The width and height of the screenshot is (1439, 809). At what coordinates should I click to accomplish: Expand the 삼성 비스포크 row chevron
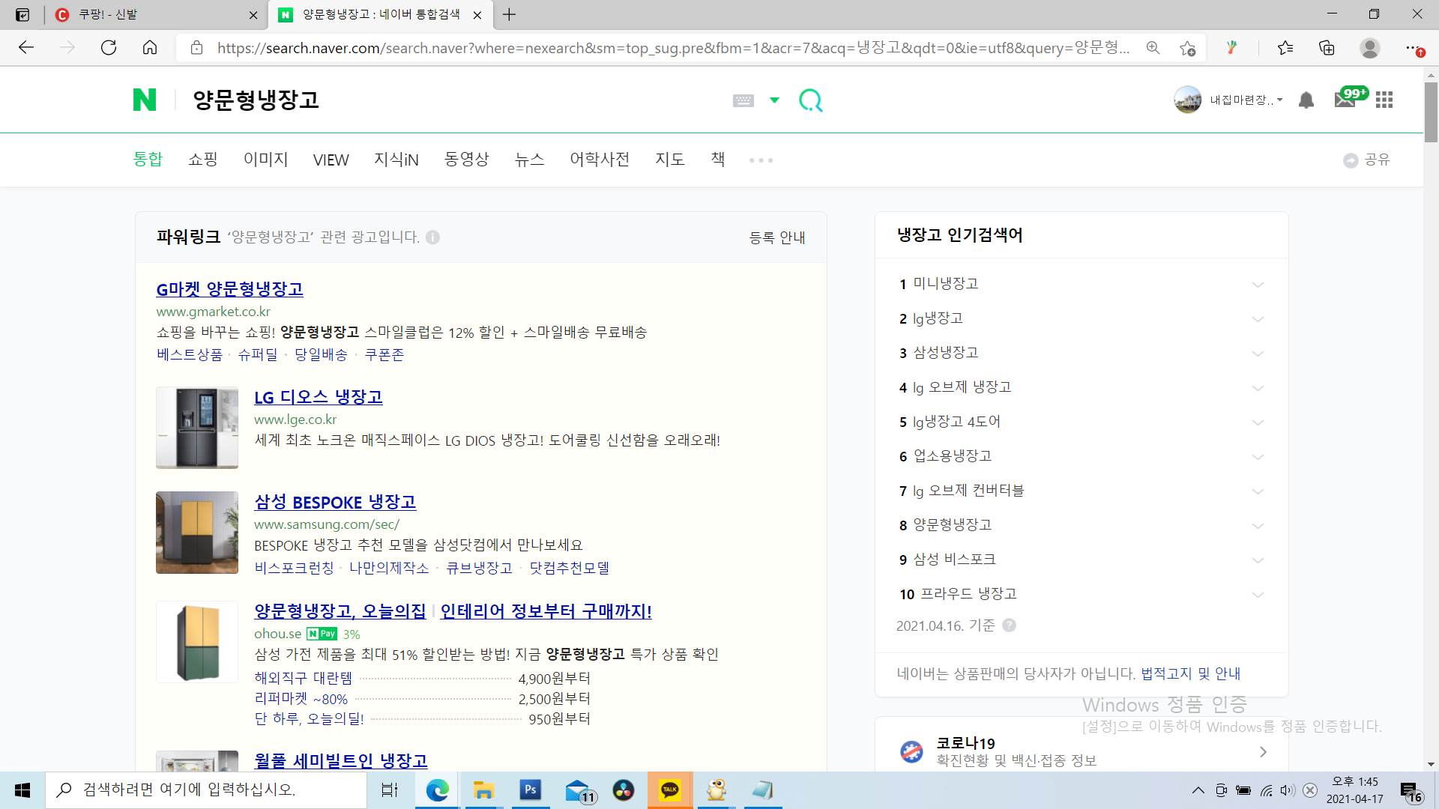coord(1258,560)
